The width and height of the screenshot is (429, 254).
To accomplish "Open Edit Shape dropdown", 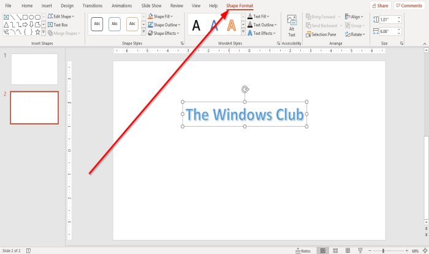I will [61, 17].
